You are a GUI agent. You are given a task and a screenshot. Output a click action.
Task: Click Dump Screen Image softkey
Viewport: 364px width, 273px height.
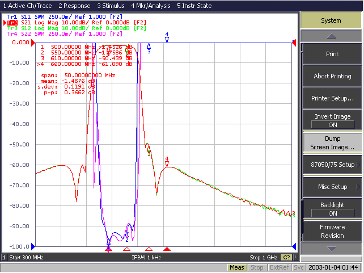point(332,142)
